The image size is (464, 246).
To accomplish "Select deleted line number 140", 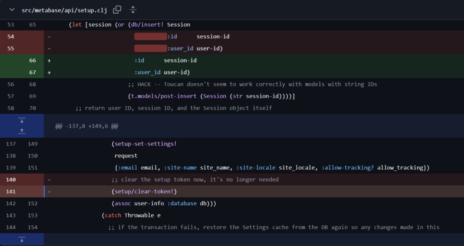I will [11, 180].
